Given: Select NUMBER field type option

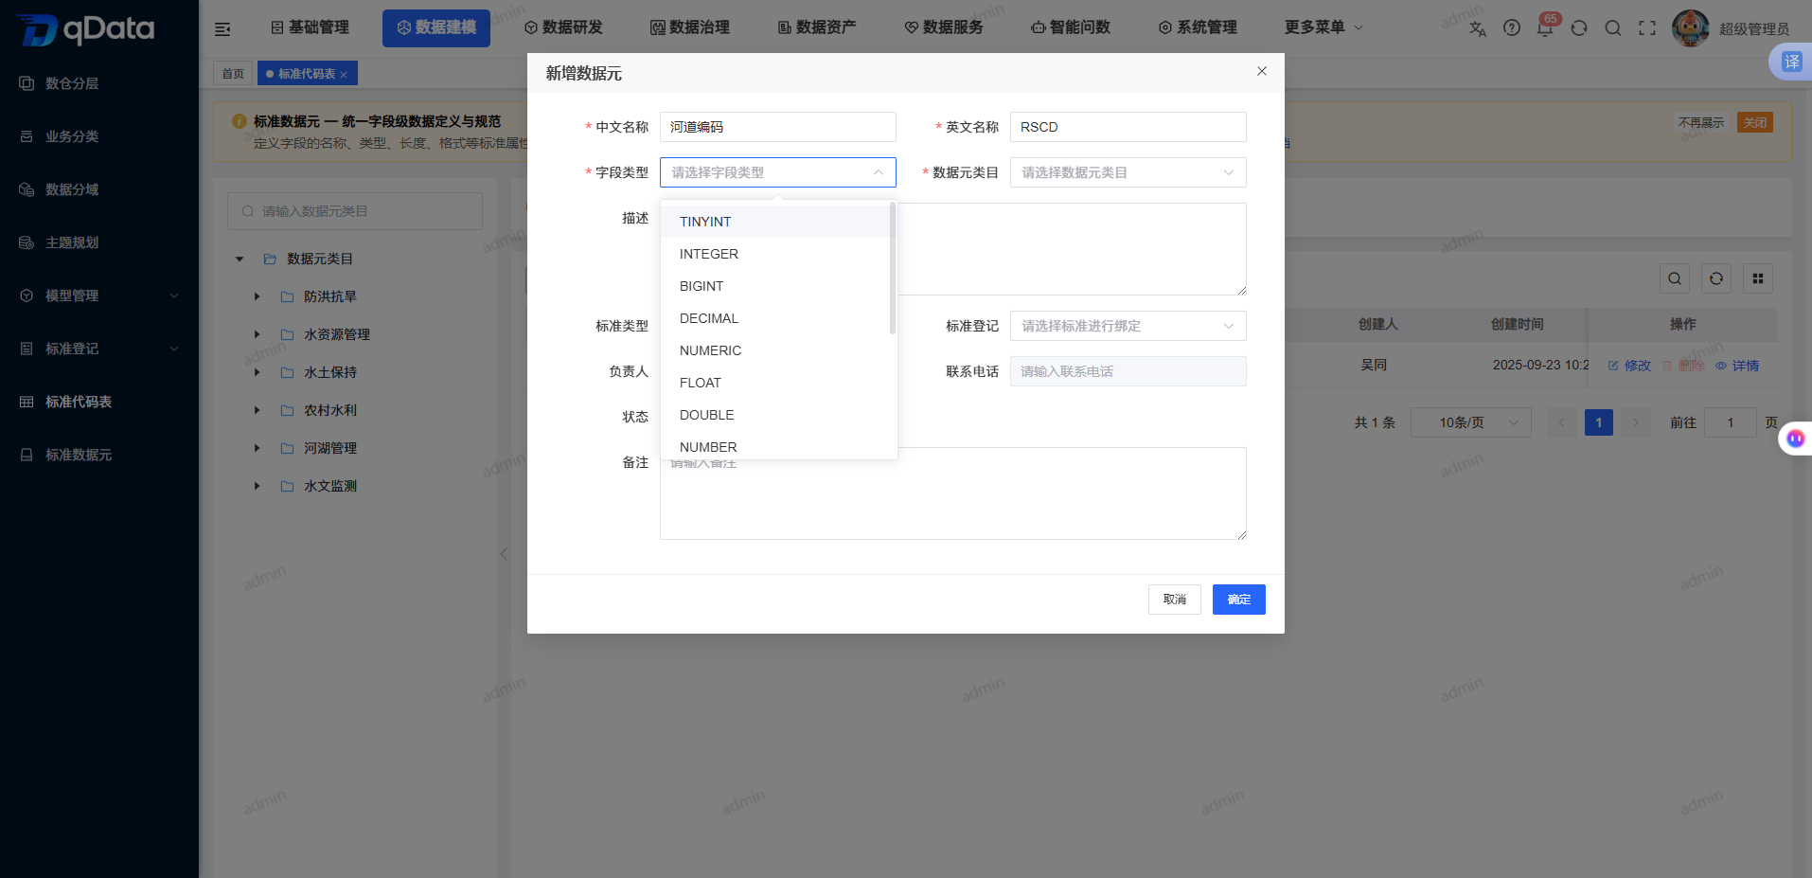Looking at the screenshot, I should (775, 446).
